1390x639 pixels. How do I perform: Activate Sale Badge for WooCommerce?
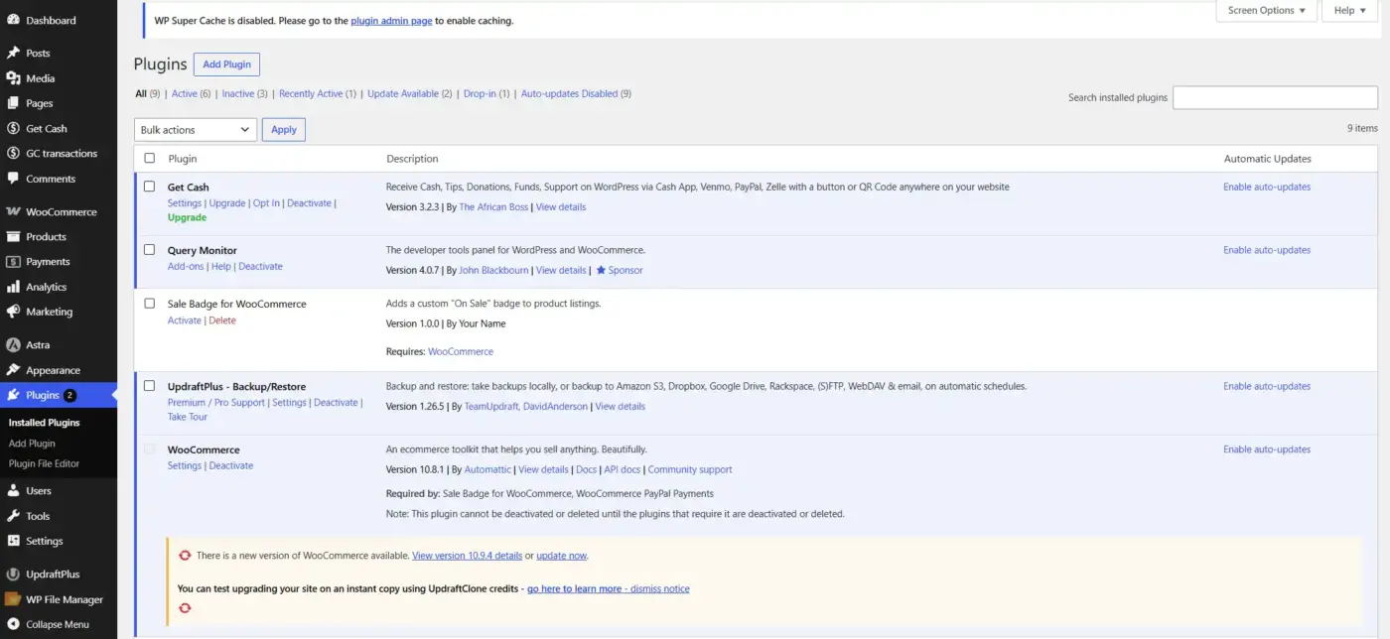point(185,320)
